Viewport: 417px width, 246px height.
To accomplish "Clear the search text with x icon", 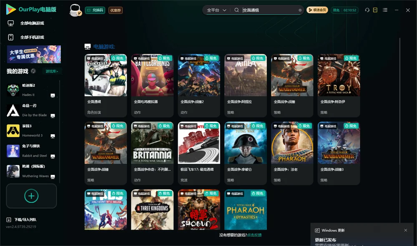I will 300,10.
